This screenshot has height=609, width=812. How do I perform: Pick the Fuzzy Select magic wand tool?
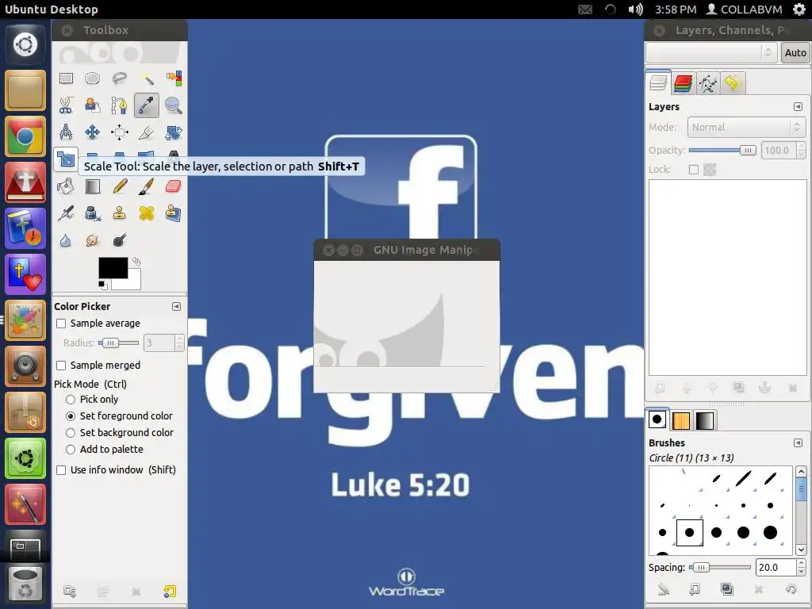pyautogui.click(x=147, y=79)
